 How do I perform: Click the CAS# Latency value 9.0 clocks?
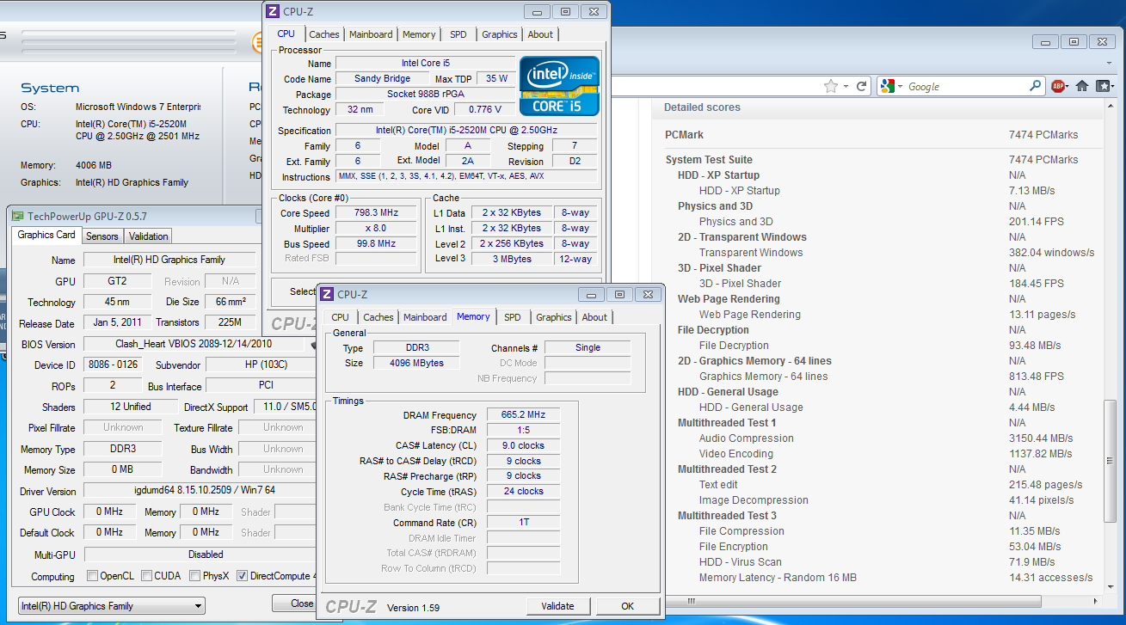point(524,445)
